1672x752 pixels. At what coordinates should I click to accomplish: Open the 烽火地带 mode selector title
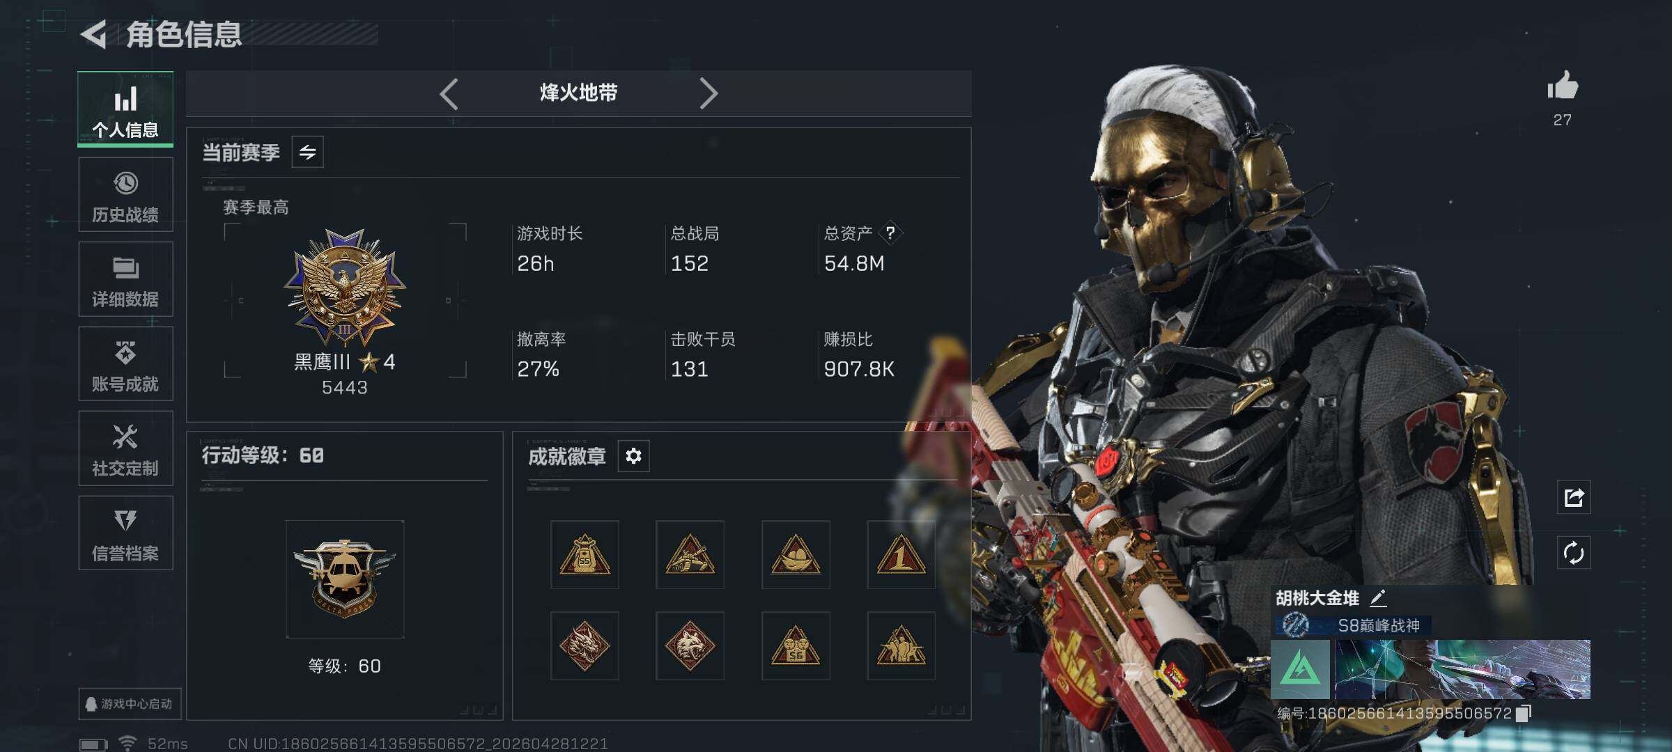(578, 93)
